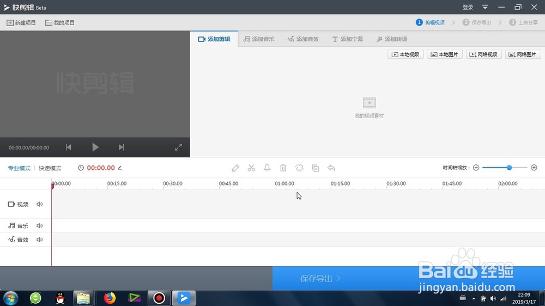The width and height of the screenshot is (545, 306).
Task: Click the dashed circle rotate icon
Action: pos(299,168)
